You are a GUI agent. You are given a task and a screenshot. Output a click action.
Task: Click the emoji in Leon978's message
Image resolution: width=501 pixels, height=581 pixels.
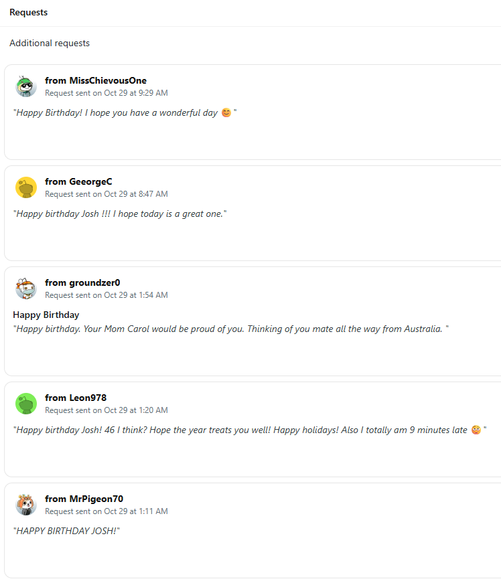pyautogui.click(x=476, y=430)
